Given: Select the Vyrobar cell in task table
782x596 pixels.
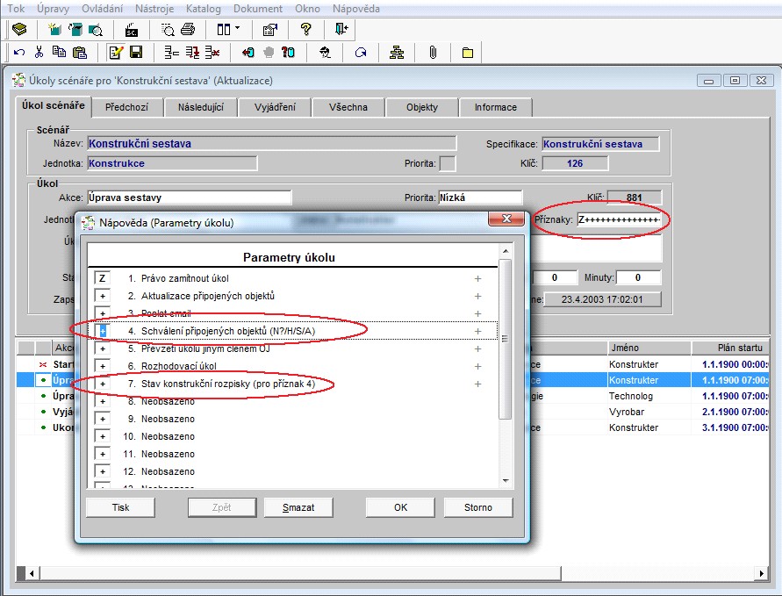Looking at the screenshot, I should (x=649, y=412).
